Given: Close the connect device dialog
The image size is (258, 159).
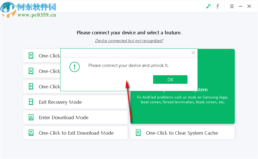Looking at the screenshot, I should tap(193, 53).
